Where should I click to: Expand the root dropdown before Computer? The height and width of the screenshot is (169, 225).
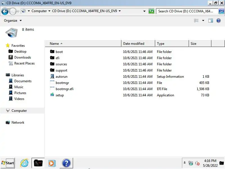click(29, 11)
